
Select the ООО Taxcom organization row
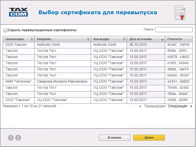(x=98, y=45)
